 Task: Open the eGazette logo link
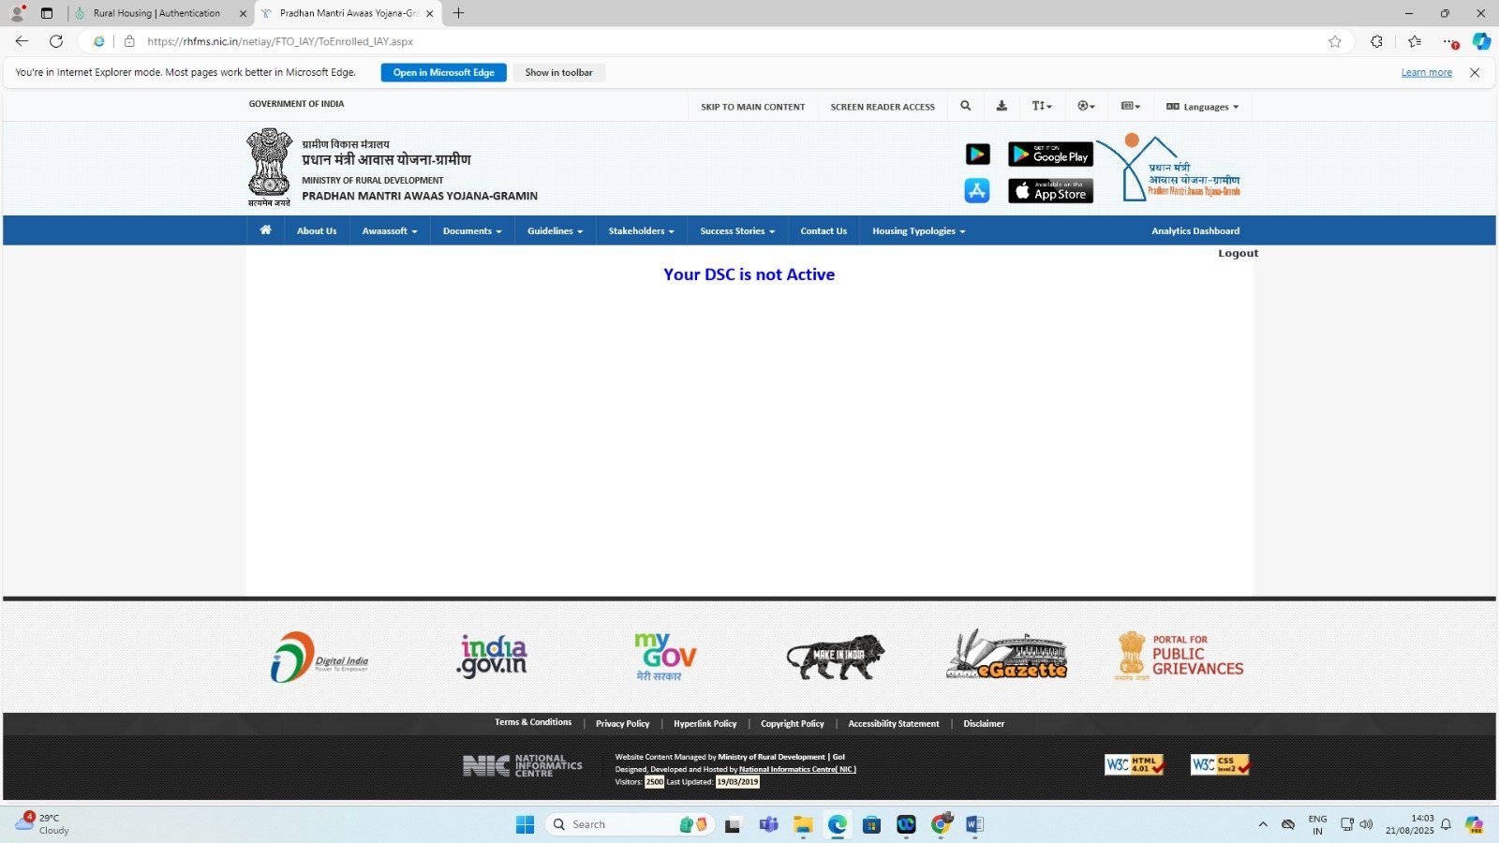coord(1006,656)
